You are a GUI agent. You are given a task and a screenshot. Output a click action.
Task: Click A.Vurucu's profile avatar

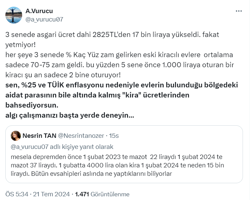14,15
